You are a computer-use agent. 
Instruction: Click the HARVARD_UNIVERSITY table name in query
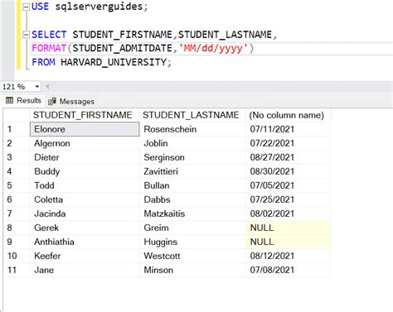114,62
